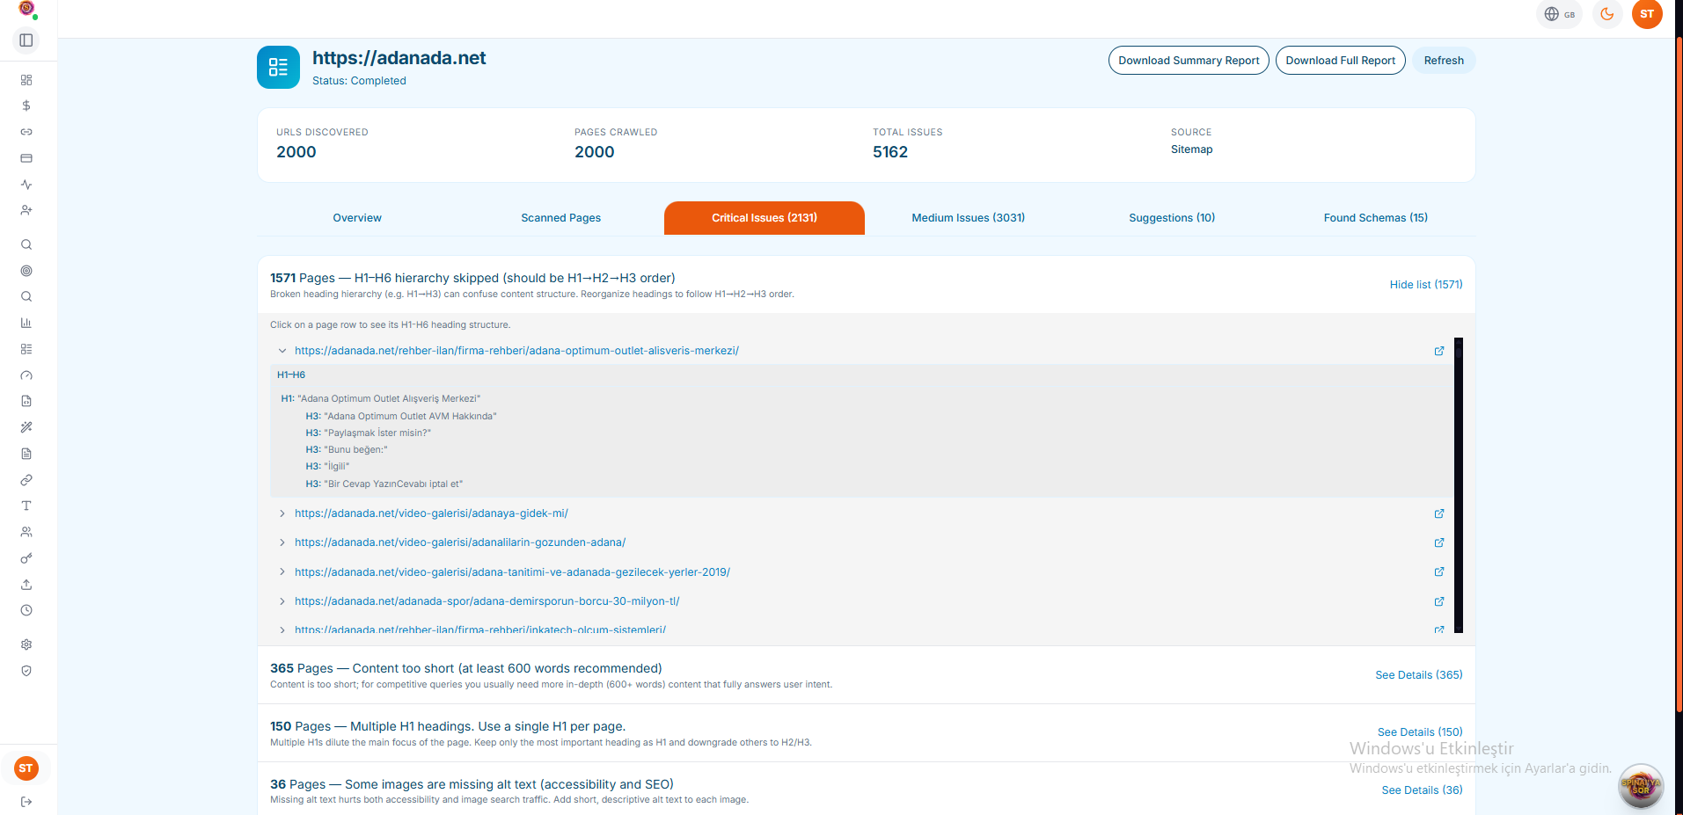Click the Download Summary Report button
The width and height of the screenshot is (1683, 815).
coord(1188,60)
